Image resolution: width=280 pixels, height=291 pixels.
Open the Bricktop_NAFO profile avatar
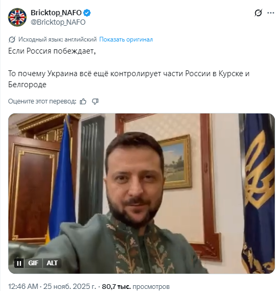17,17
